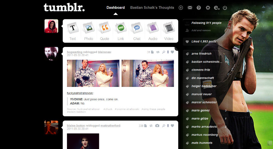The width and height of the screenshot is (273, 149).
Task: Open Bastian Schalk's Thoughts blog tab
Action: (152, 8)
